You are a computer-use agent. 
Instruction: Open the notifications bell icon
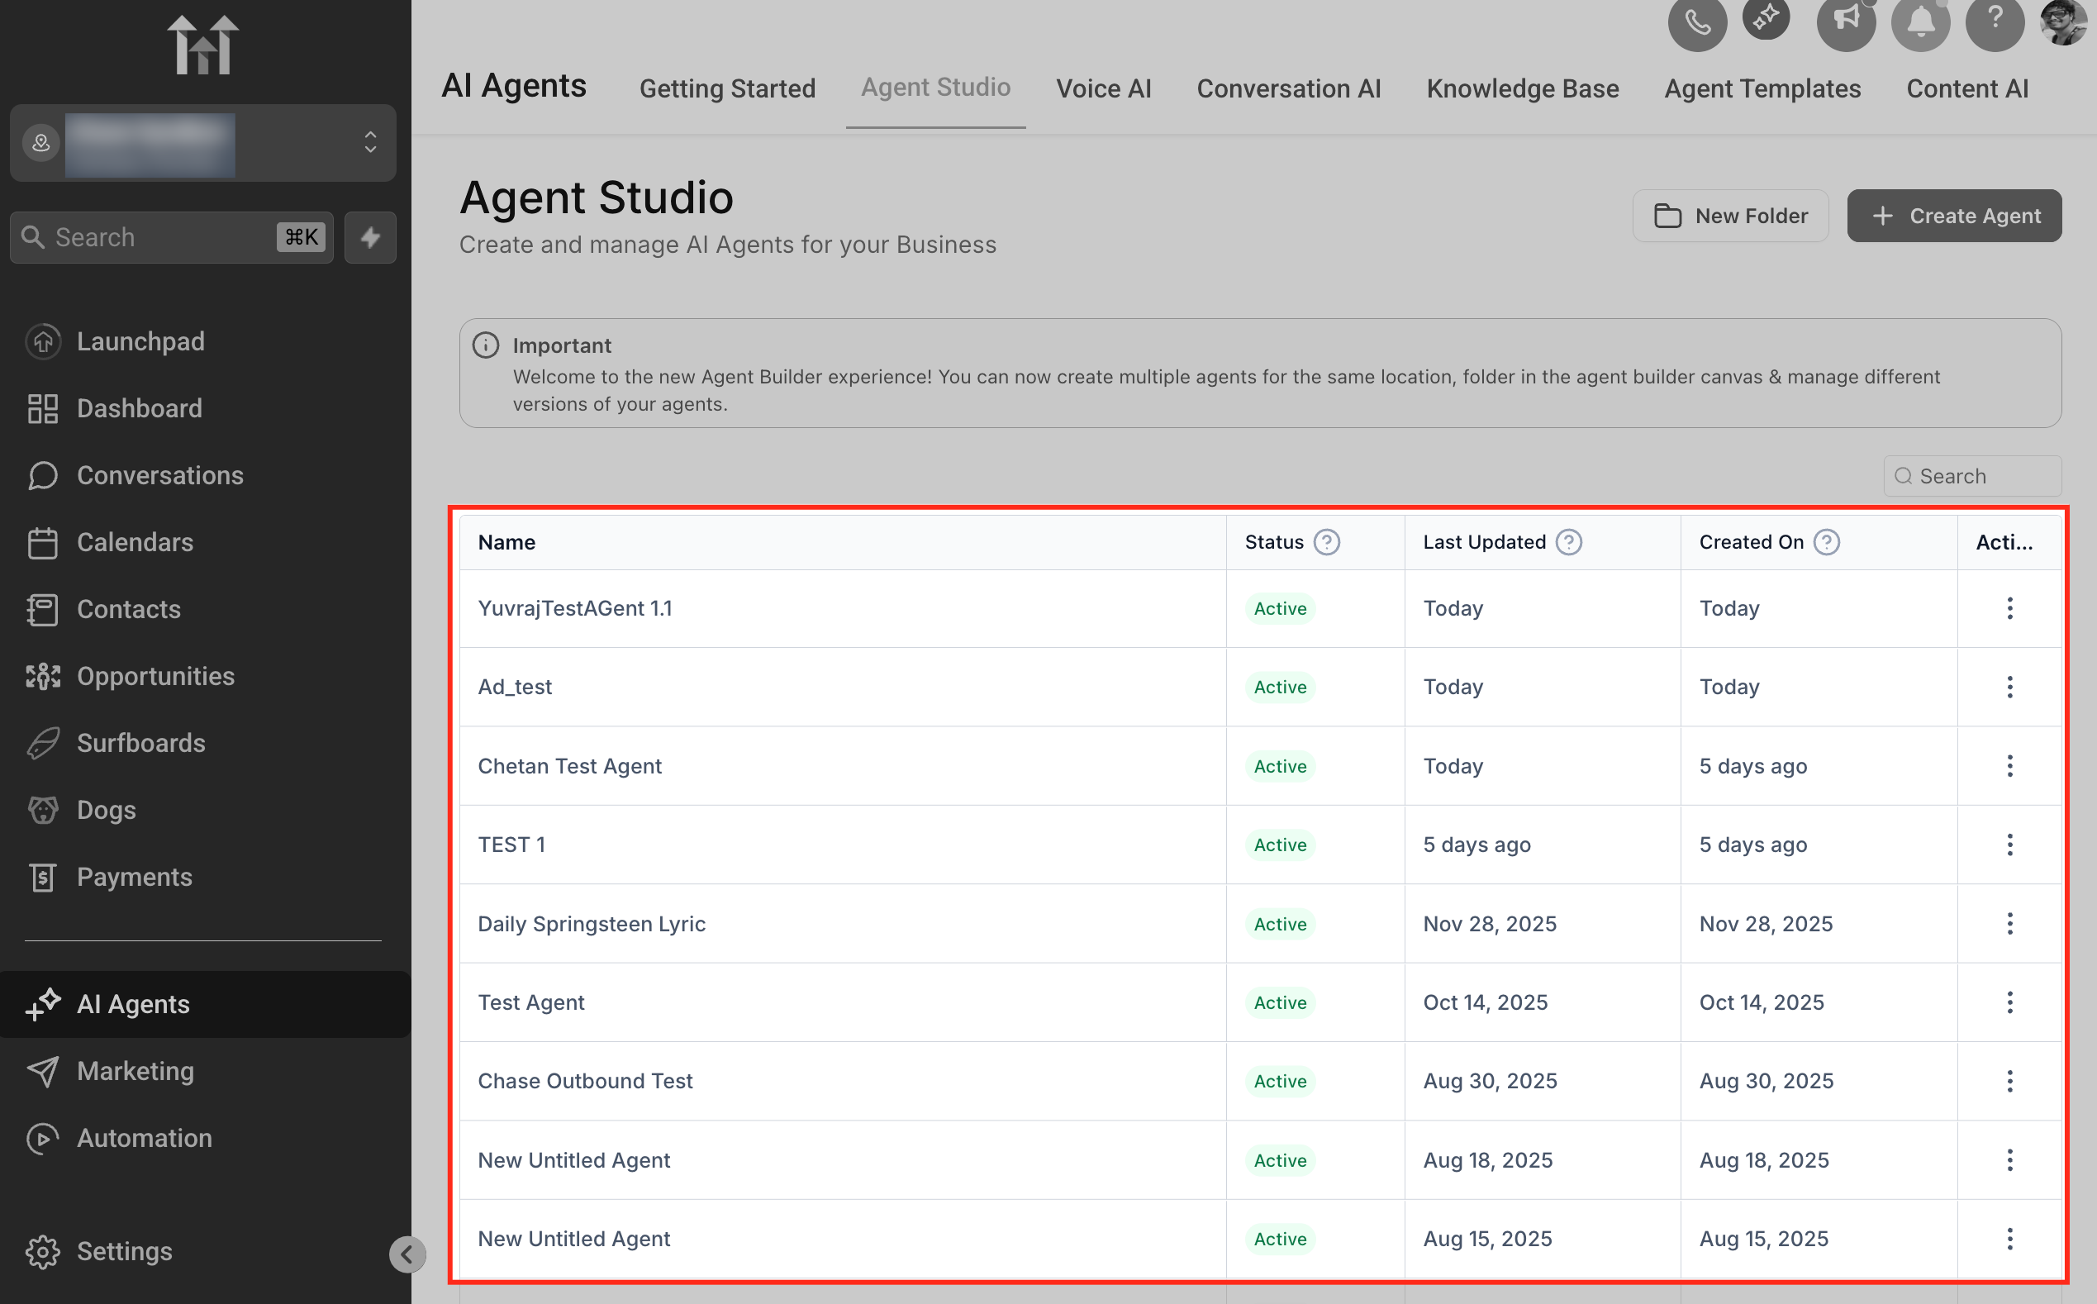click(x=1920, y=21)
